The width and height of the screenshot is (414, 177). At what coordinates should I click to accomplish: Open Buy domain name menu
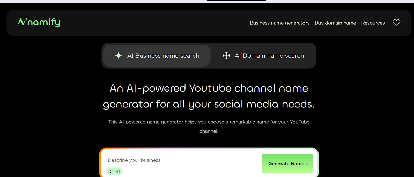tap(335, 23)
